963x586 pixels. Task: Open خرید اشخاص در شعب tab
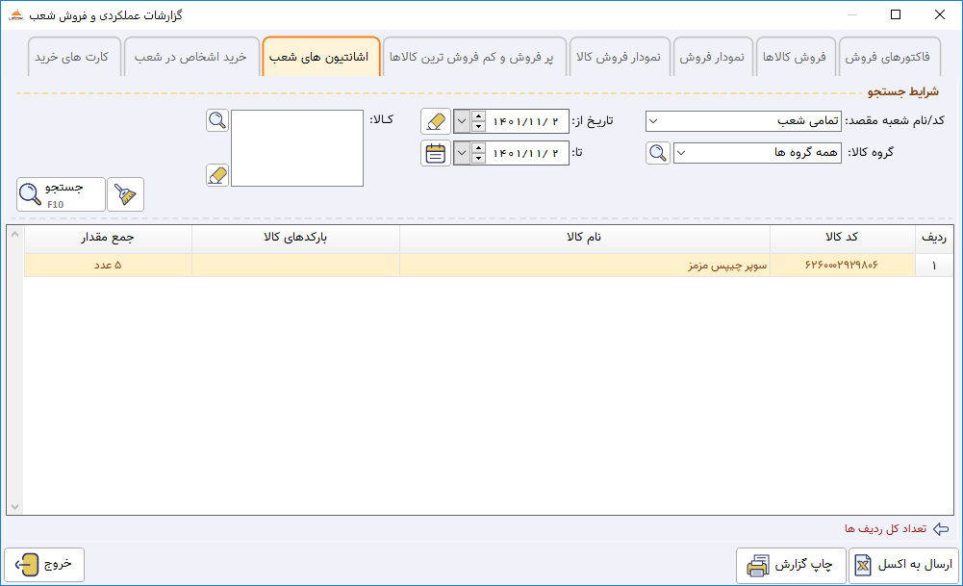pyautogui.click(x=191, y=57)
